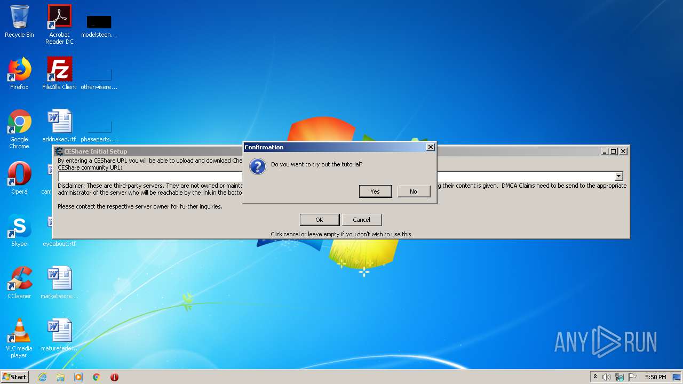Minimize the CEShare Initial Setup window
683x384 pixels.
pos(605,151)
